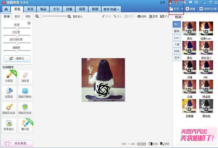218x148 pixels.
Task: Select the 时尚 fashion effects category
Action: pyautogui.click(x=177, y=51)
